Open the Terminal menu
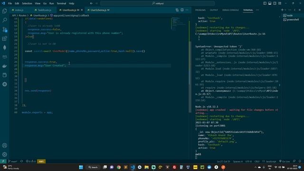Viewport: 304px width, 171px height. 61,3
